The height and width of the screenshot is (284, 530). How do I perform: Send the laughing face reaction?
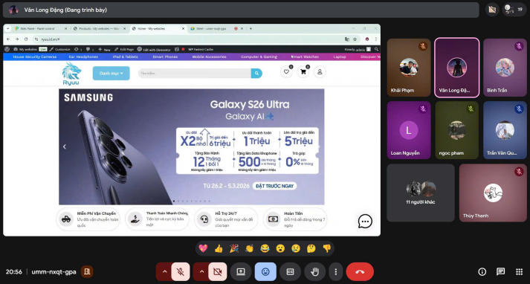click(x=265, y=248)
